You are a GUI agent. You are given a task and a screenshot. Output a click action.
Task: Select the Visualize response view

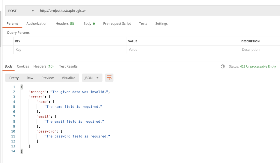[x=68, y=78]
